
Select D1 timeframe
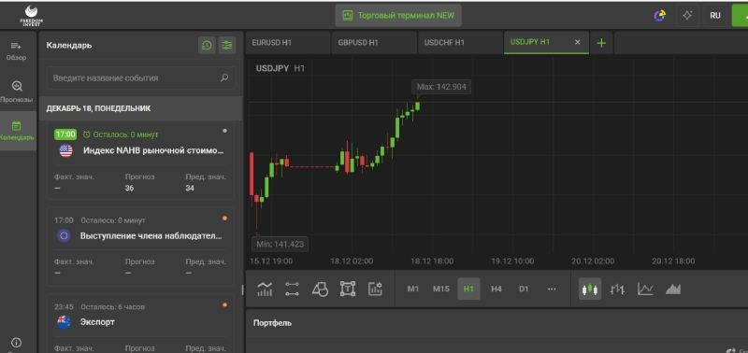pyautogui.click(x=524, y=289)
